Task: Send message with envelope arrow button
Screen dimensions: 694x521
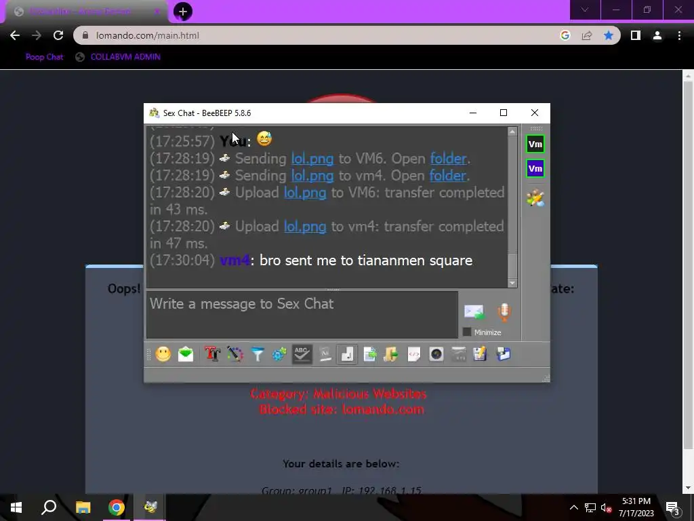Action: (x=474, y=312)
